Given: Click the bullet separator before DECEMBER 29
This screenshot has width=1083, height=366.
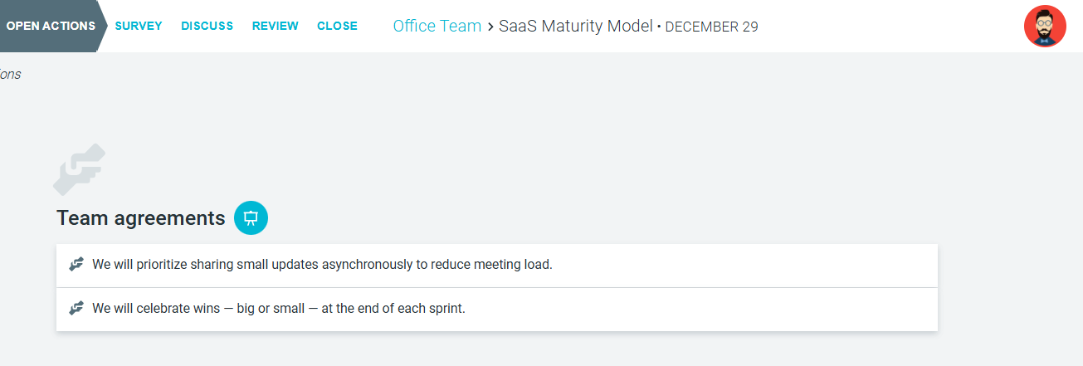Looking at the screenshot, I should [x=659, y=27].
